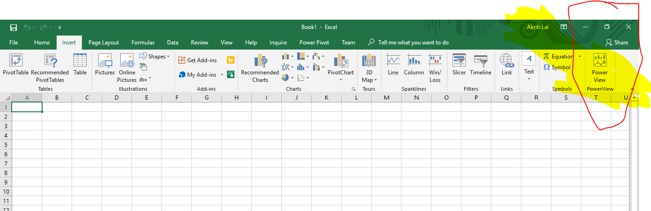
Task: Click the Save icon in quick access toolbar
Action: tap(14, 28)
